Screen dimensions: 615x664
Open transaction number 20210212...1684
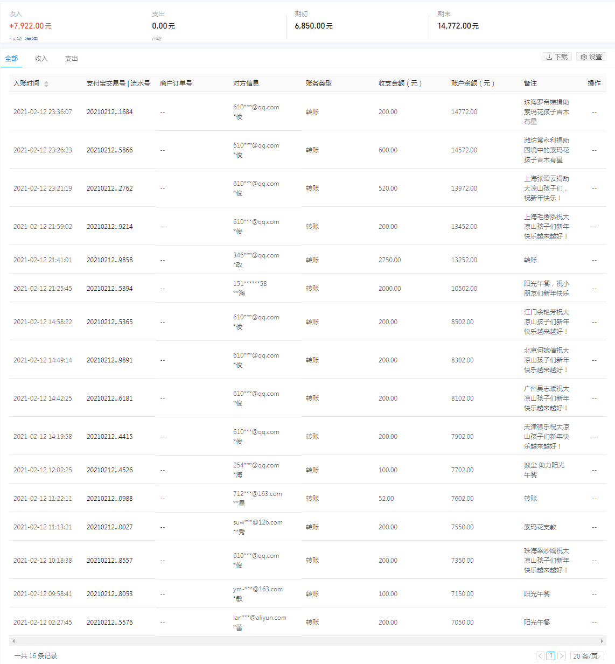pyautogui.click(x=109, y=112)
